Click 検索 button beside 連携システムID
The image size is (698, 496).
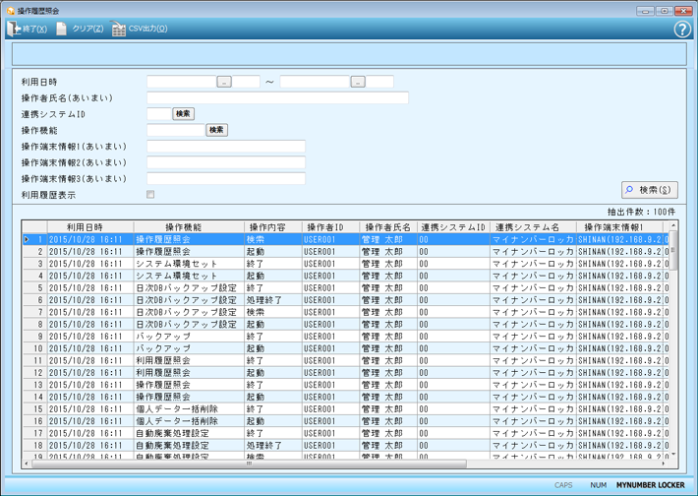tap(184, 114)
